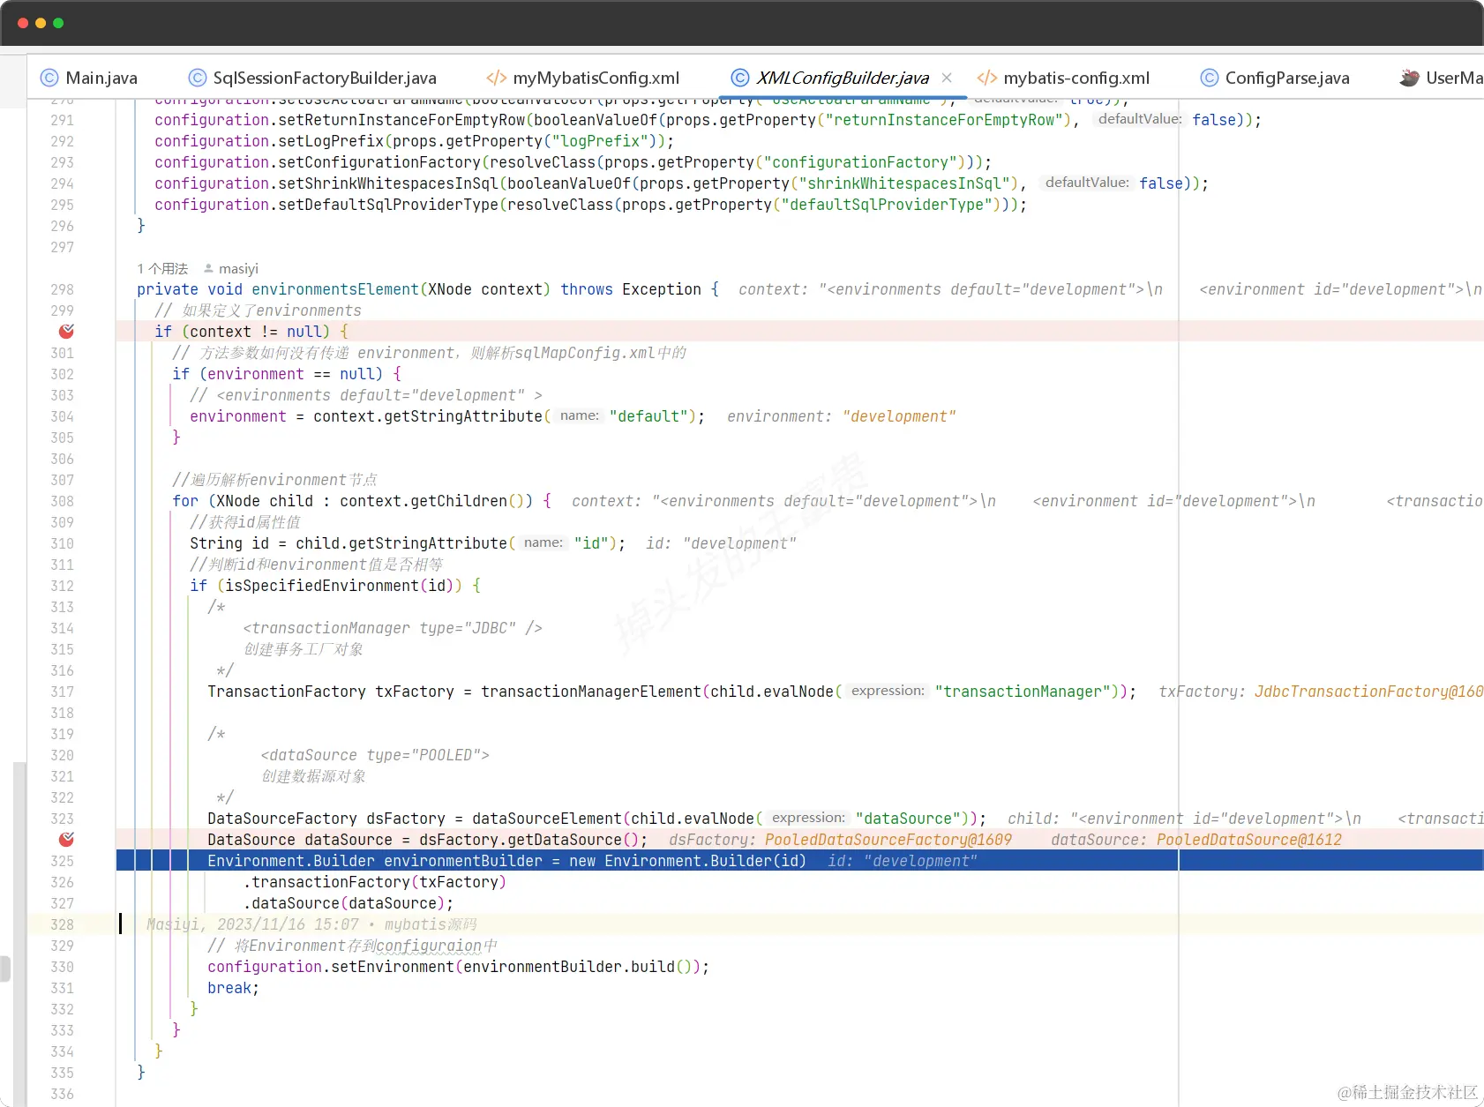Click the 'defaultValue:' hint on the setReturnInstanceForEmptyRow line

(1140, 119)
